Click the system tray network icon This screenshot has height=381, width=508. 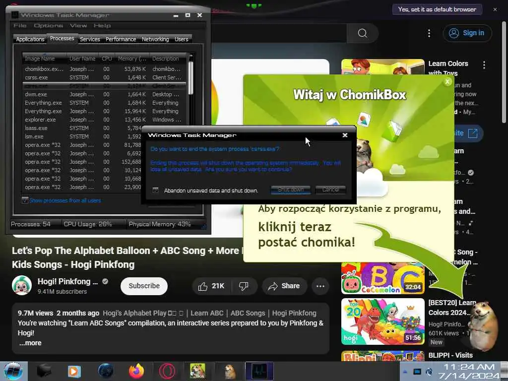click(x=429, y=372)
